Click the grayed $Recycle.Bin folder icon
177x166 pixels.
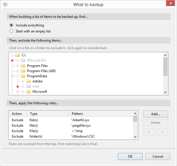(23, 60)
